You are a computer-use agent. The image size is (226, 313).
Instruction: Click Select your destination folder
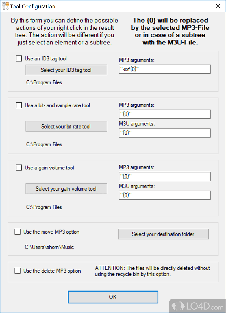(163, 234)
